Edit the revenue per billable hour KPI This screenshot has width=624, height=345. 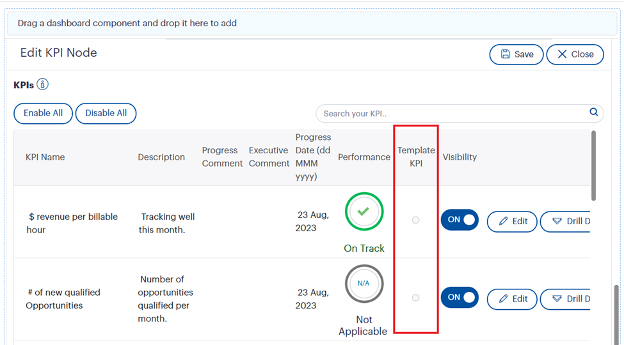(512, 221)
